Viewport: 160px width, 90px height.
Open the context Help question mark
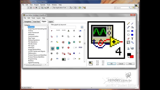[x=133, y=8]
